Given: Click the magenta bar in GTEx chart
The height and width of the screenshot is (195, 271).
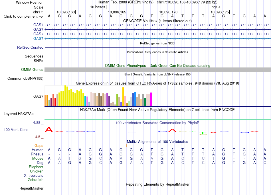Looking at the screenshot, I should (151, 99).
